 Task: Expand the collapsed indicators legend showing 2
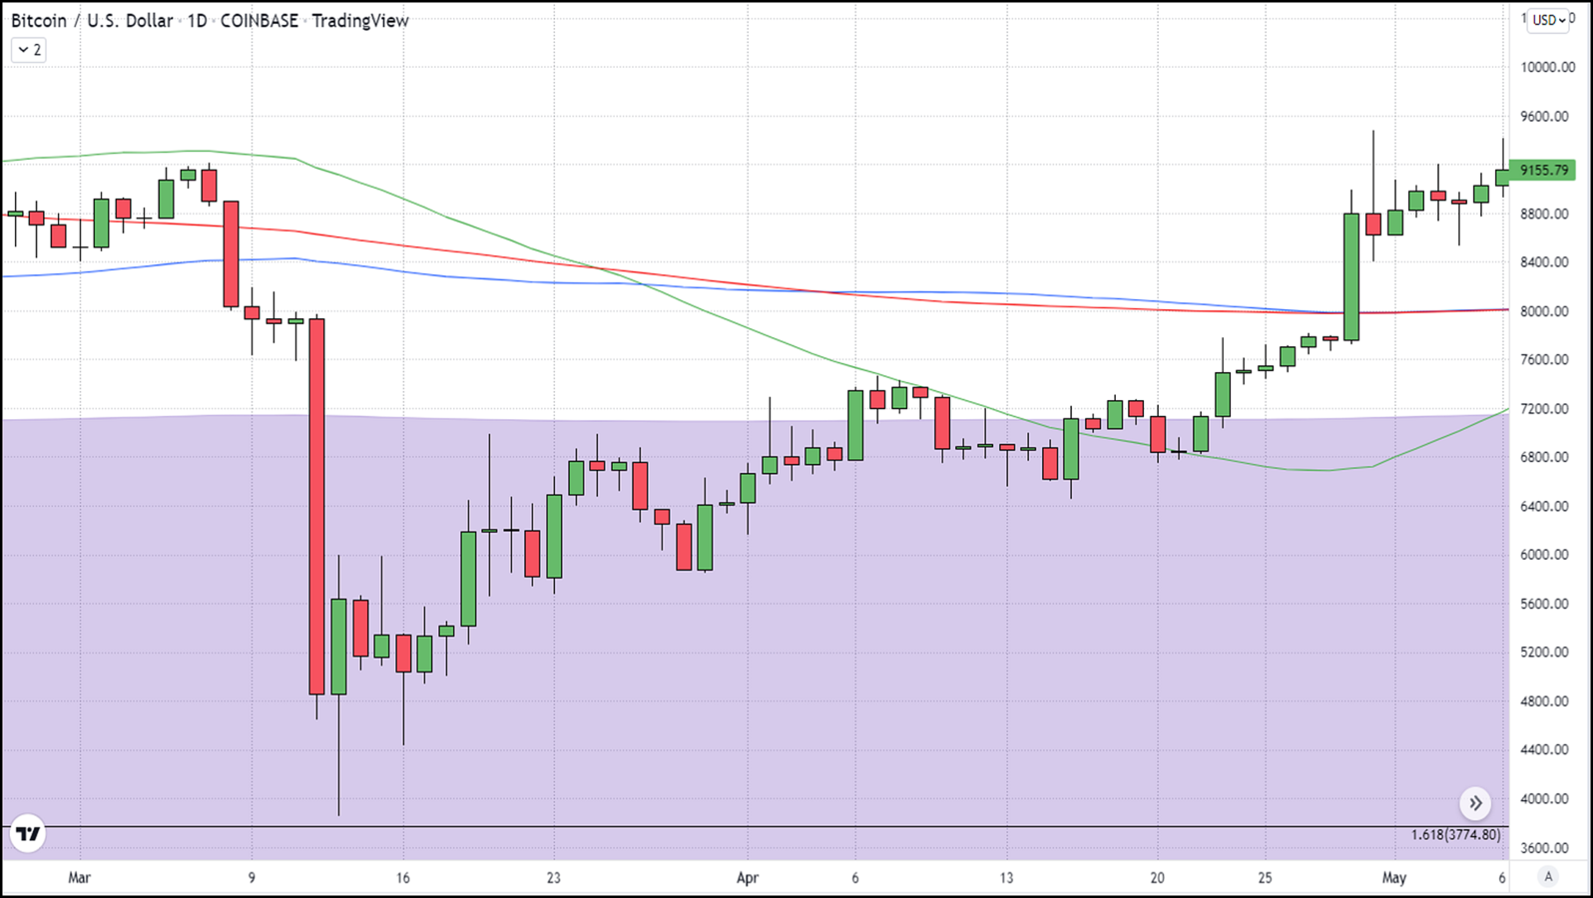(x=29, y=50)
